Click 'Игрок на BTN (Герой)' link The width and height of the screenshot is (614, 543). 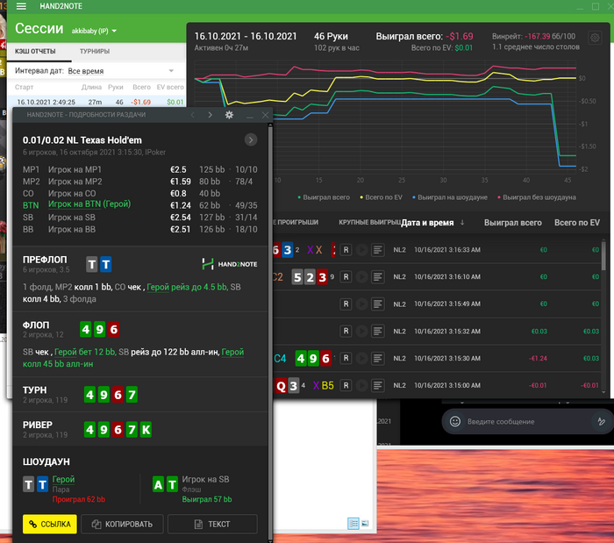[89, 204]
